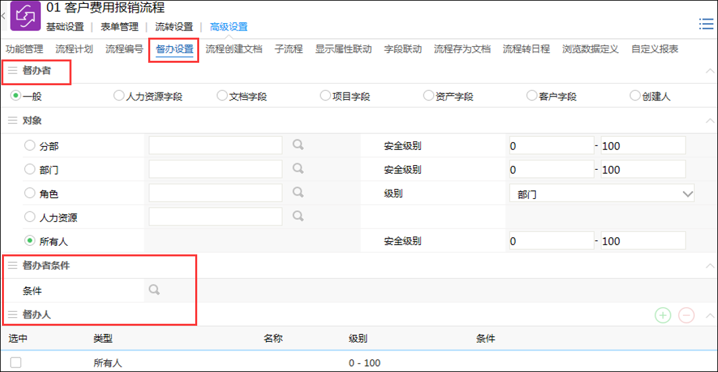
Task: Click the 人力资源 browse input field
Action: pyautogui.click(x=215, y=217)
